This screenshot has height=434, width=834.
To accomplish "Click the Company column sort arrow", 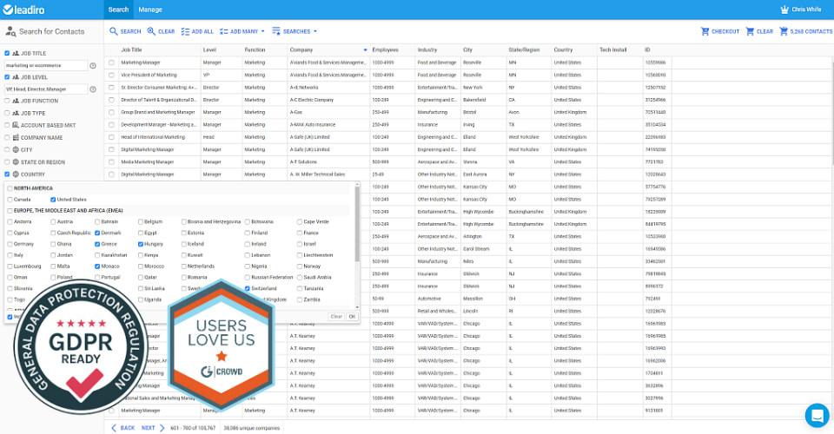I will (365, 50).
